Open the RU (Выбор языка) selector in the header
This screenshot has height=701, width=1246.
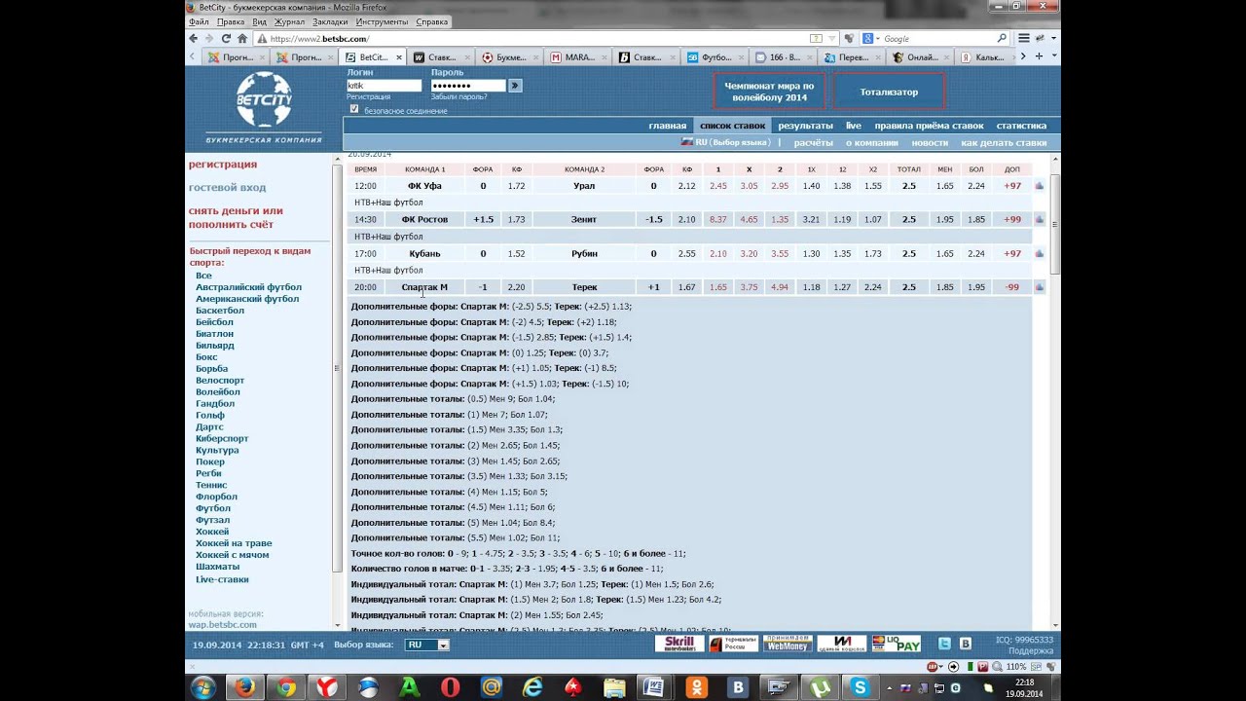click(x=725, y=142)
